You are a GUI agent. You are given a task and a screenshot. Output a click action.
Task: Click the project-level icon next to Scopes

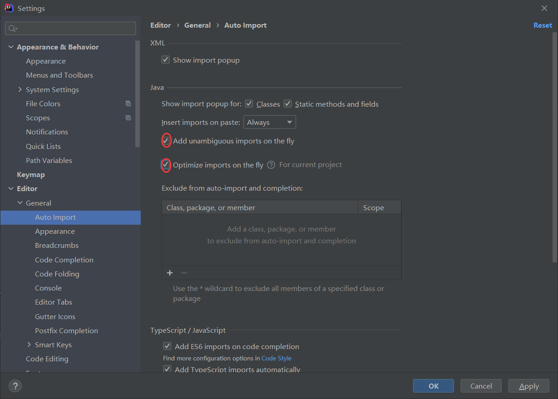pyautogui.click(x=128, y=118)
